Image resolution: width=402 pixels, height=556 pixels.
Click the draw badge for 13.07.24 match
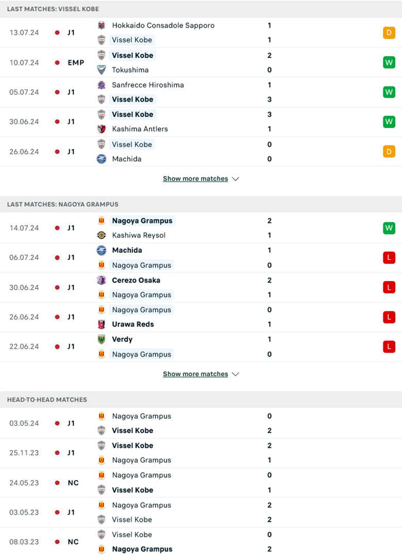[x=389, y=33]
